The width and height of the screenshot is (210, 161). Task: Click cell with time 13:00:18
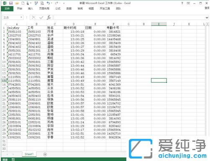[74, 32]
